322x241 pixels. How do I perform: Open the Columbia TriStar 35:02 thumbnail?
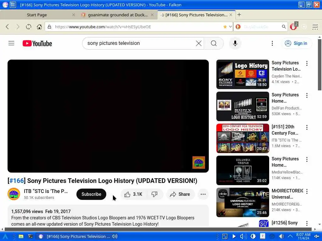coord(243,170)
